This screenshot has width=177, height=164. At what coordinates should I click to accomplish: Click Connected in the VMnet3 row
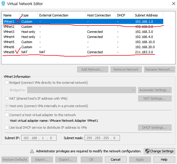[x=95, y=32]
